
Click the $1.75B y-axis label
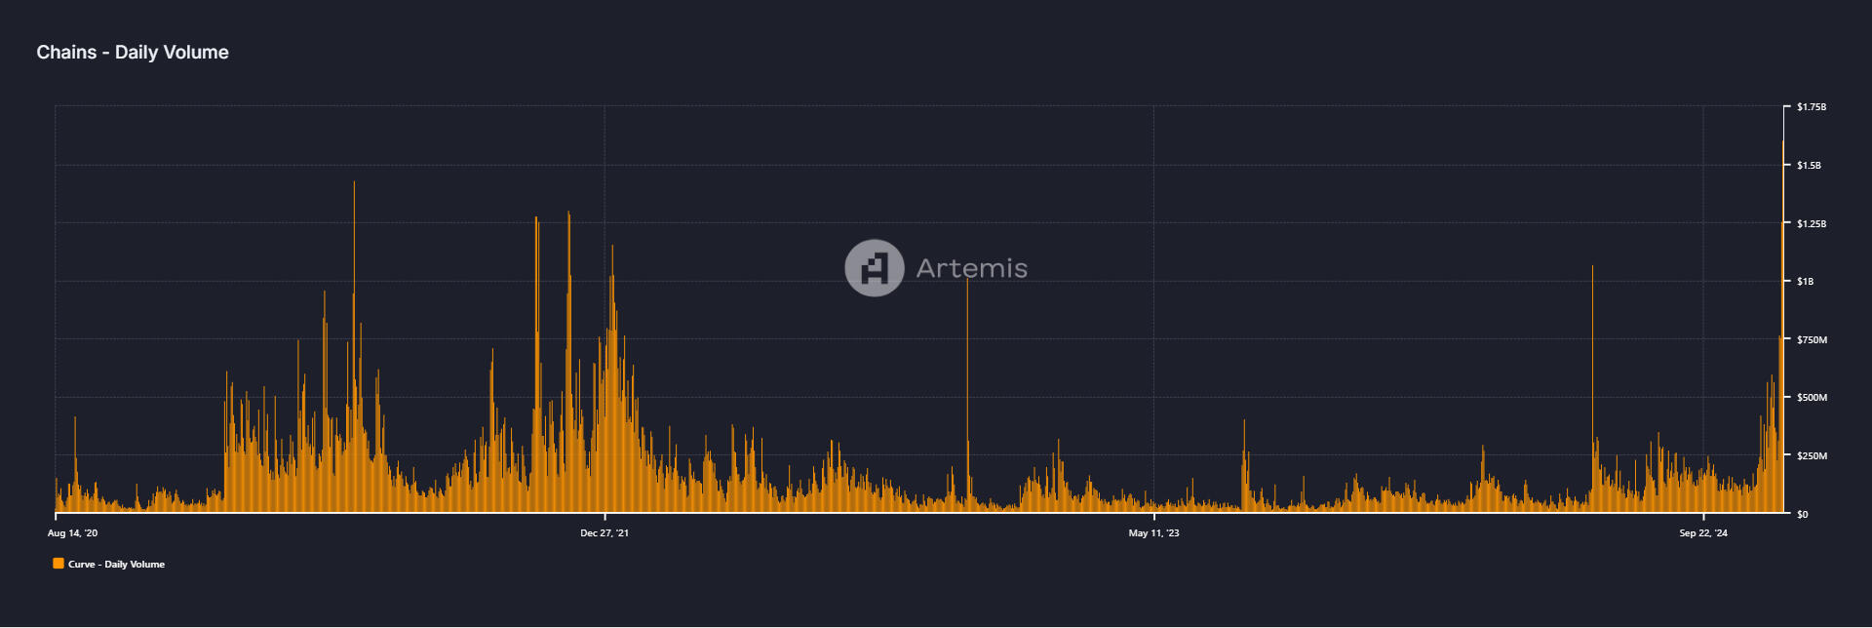[x=1811, y=107]
